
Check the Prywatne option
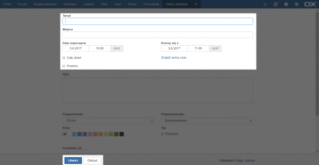click(162, 134)
